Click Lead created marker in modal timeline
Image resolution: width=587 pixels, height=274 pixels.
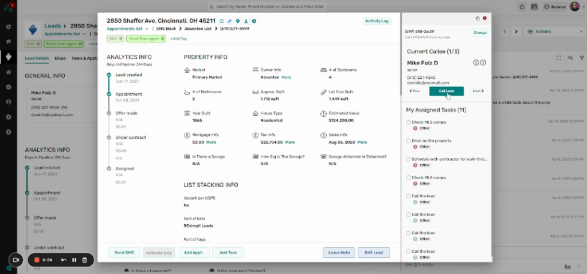click(x=108, y=75)
